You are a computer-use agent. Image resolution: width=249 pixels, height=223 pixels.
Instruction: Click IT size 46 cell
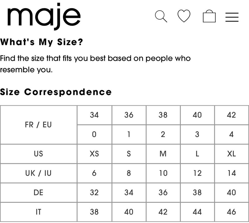pyautogui.click(x=231, y=212)
